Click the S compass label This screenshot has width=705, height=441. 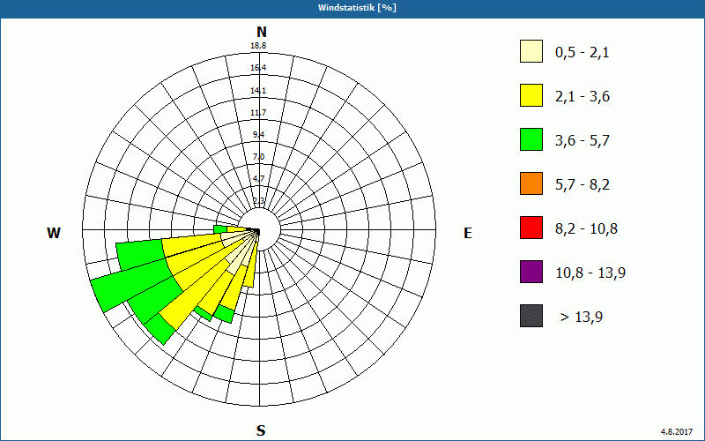coord(261,430)
